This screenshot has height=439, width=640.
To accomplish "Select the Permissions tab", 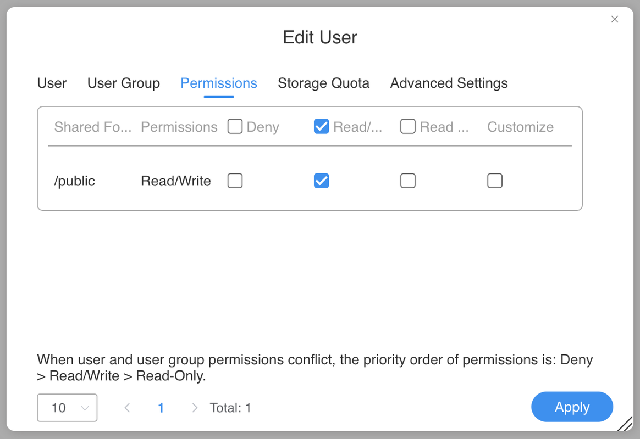I will [x=219, y=83].
